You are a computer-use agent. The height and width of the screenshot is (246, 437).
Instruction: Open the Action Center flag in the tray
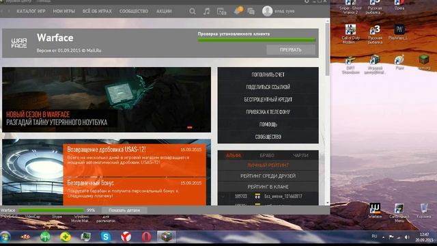391,237
